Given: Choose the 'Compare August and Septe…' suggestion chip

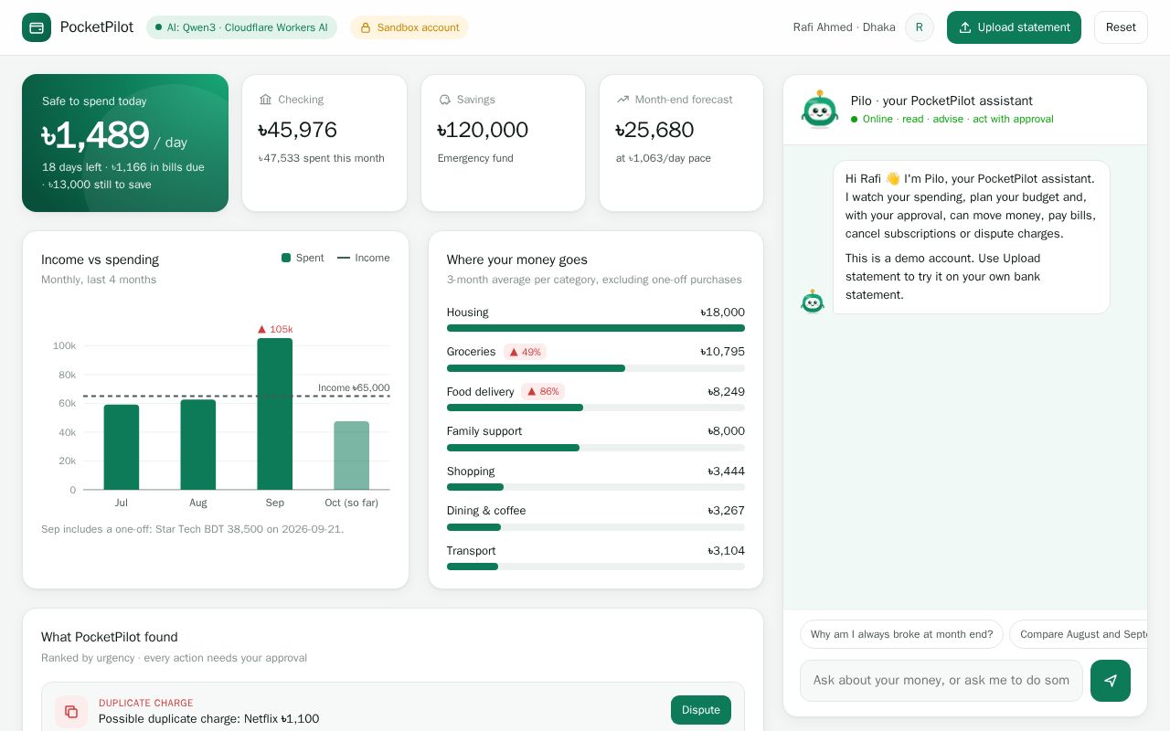Looking at the screenshot, I should click(x=1079, y=634).
